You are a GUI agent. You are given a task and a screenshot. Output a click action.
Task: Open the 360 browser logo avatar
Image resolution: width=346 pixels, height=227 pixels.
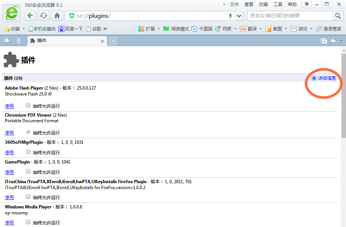(12, 13)
